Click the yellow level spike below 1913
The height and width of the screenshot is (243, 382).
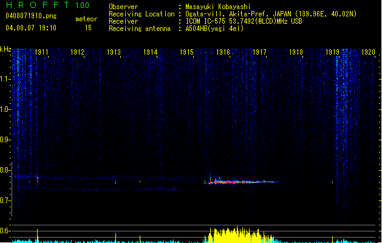tap(116, 238)
